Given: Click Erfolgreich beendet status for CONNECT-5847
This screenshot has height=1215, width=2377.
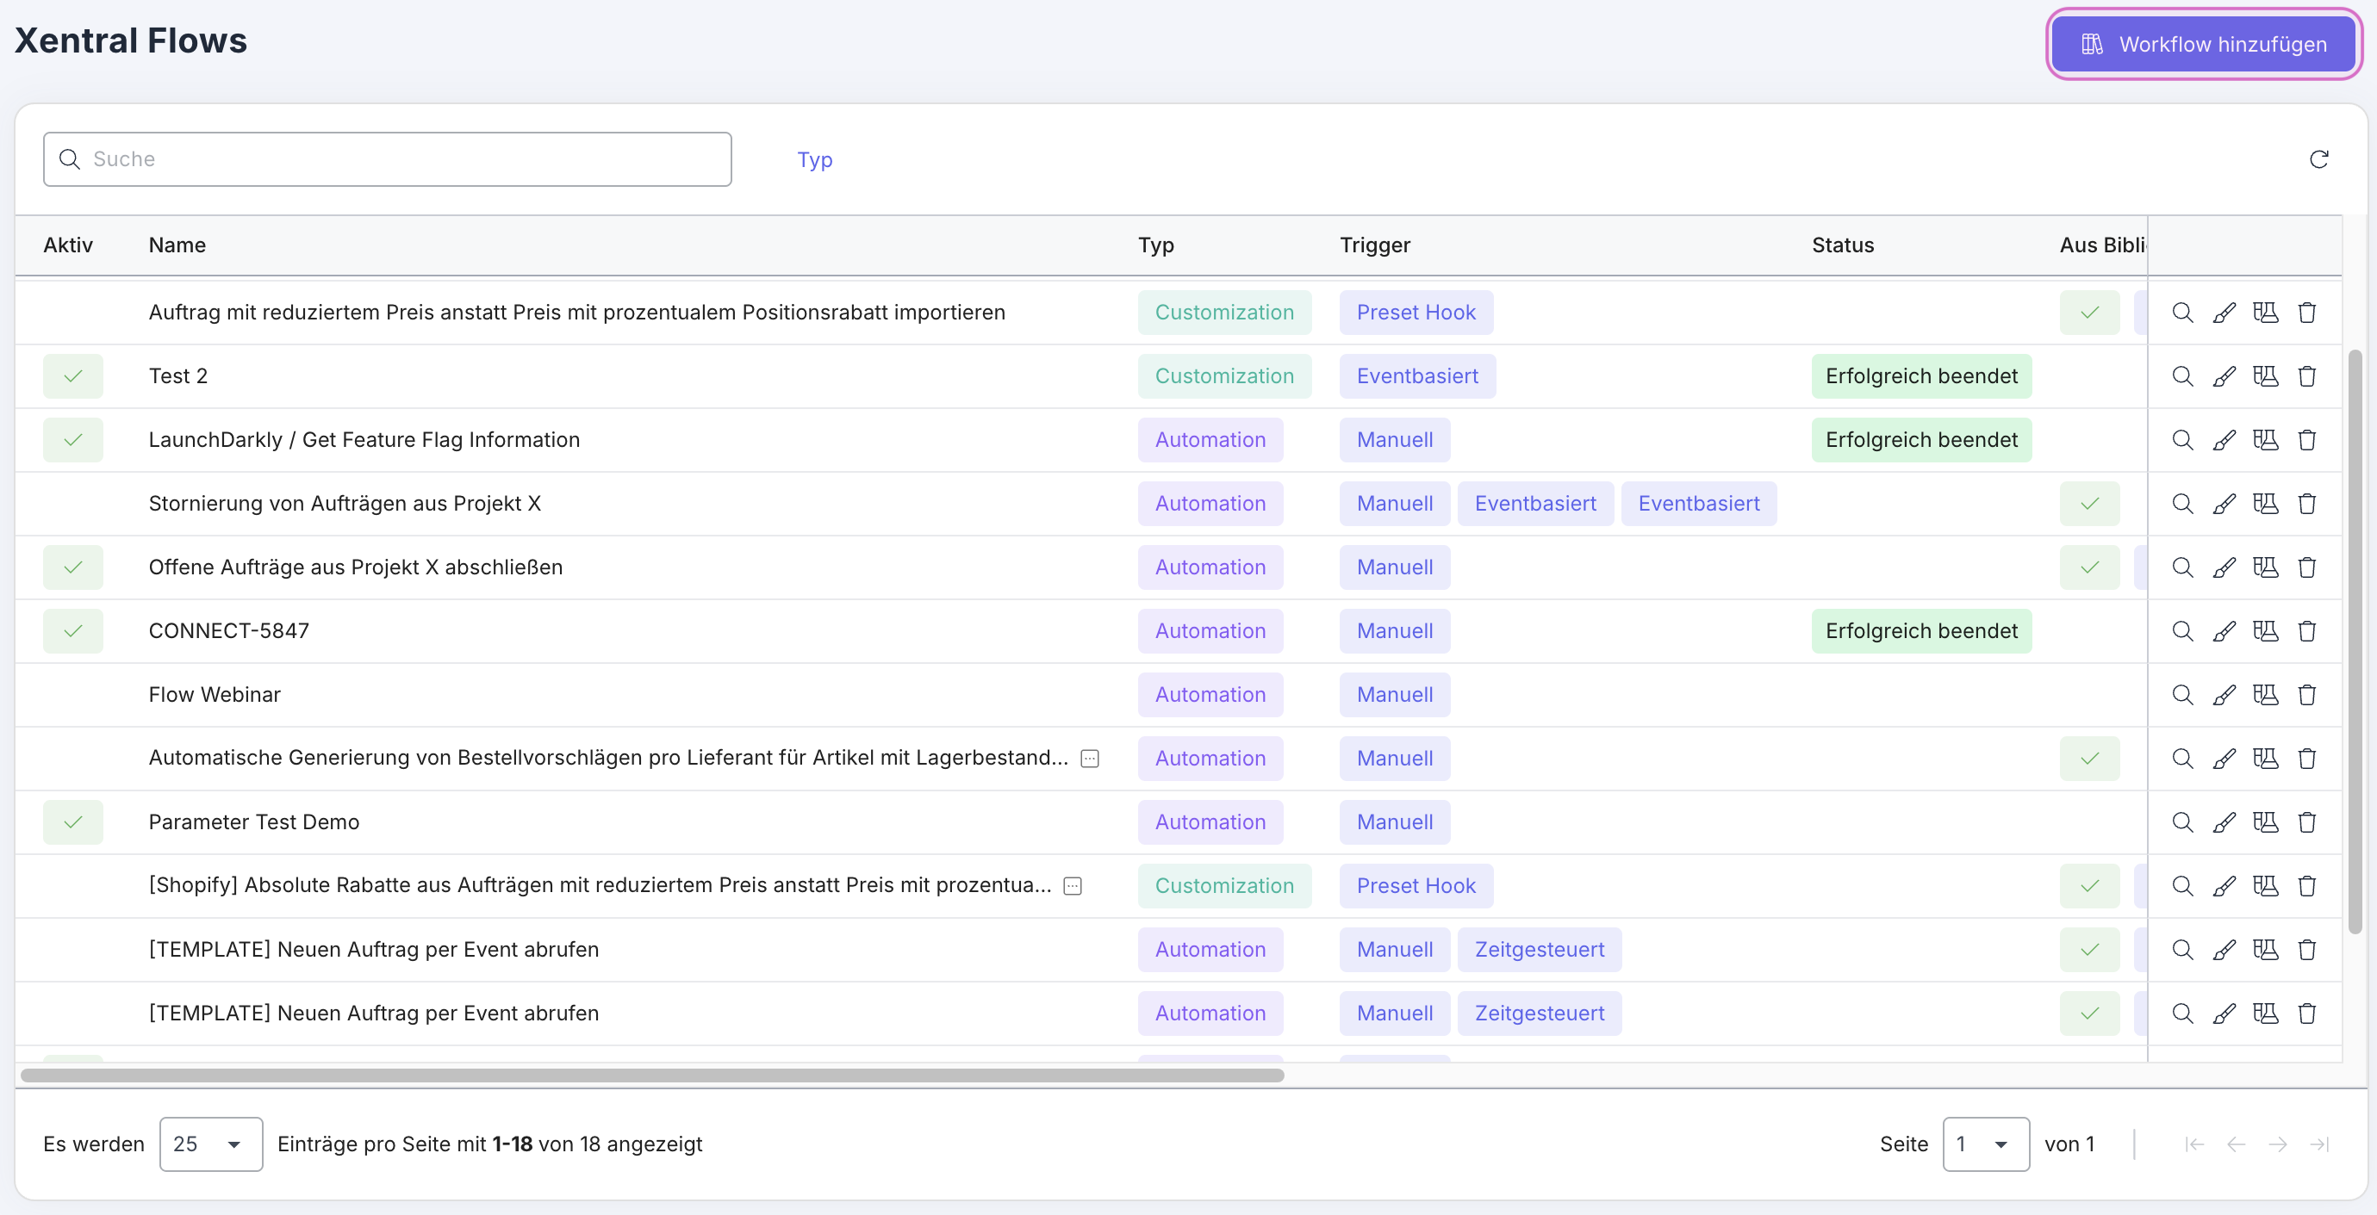Looking at the screenshot, I should (x=1921, y=631).
